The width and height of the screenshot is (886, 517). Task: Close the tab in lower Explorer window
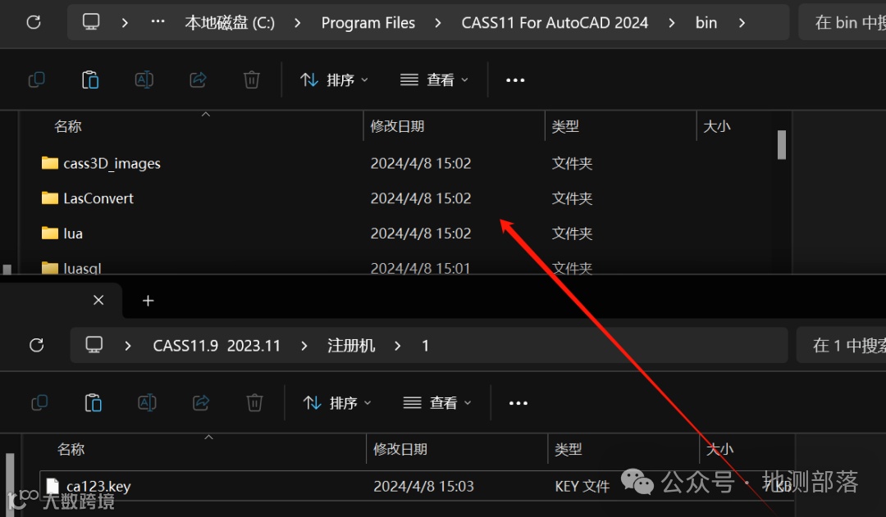[x=98, y=300]
